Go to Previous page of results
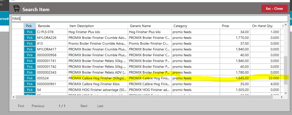The image size is (292, 115). (38, 106)
